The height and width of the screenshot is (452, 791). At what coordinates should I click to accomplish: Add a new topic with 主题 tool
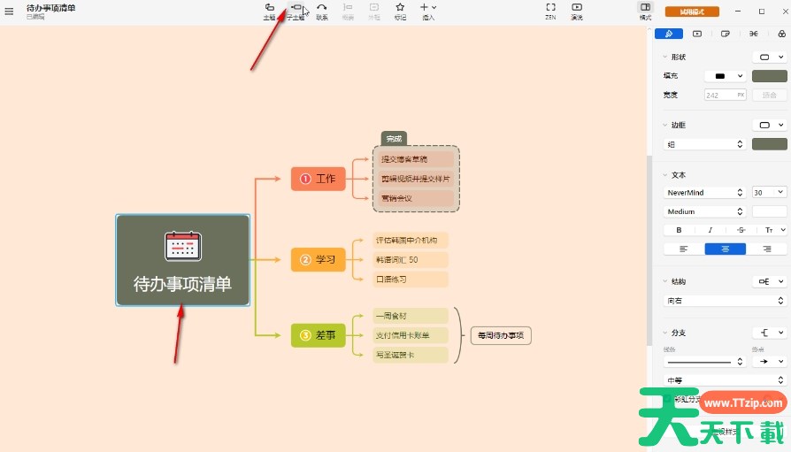tap(269, 11)
